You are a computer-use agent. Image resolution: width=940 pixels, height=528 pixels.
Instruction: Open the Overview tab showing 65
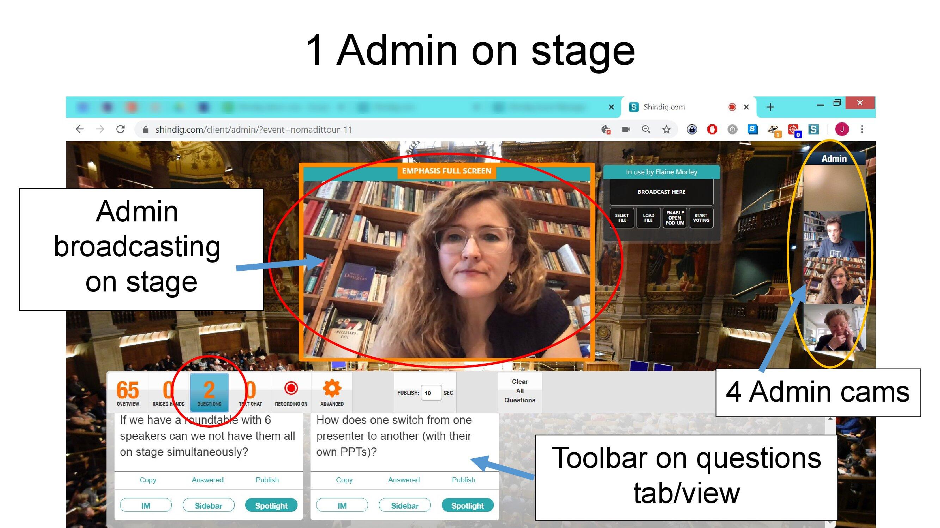click(x=128, y=392)
